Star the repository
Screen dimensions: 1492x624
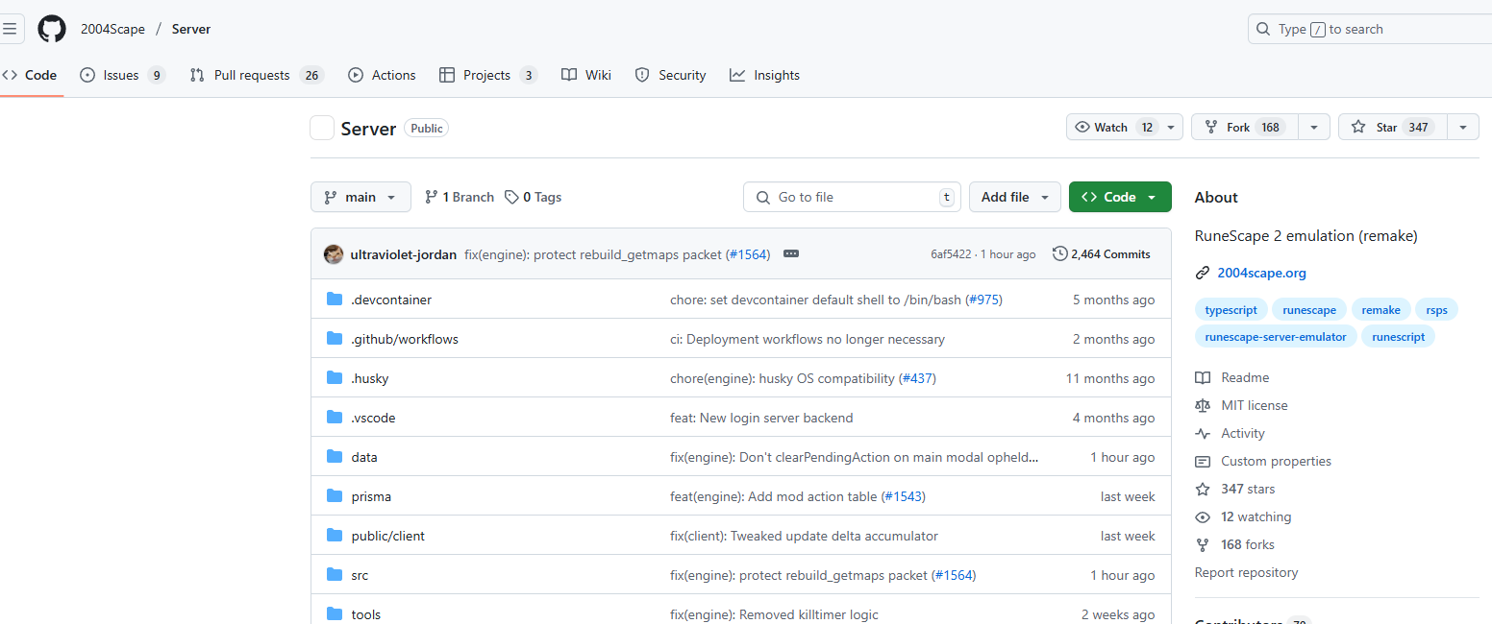point(1393,127)
